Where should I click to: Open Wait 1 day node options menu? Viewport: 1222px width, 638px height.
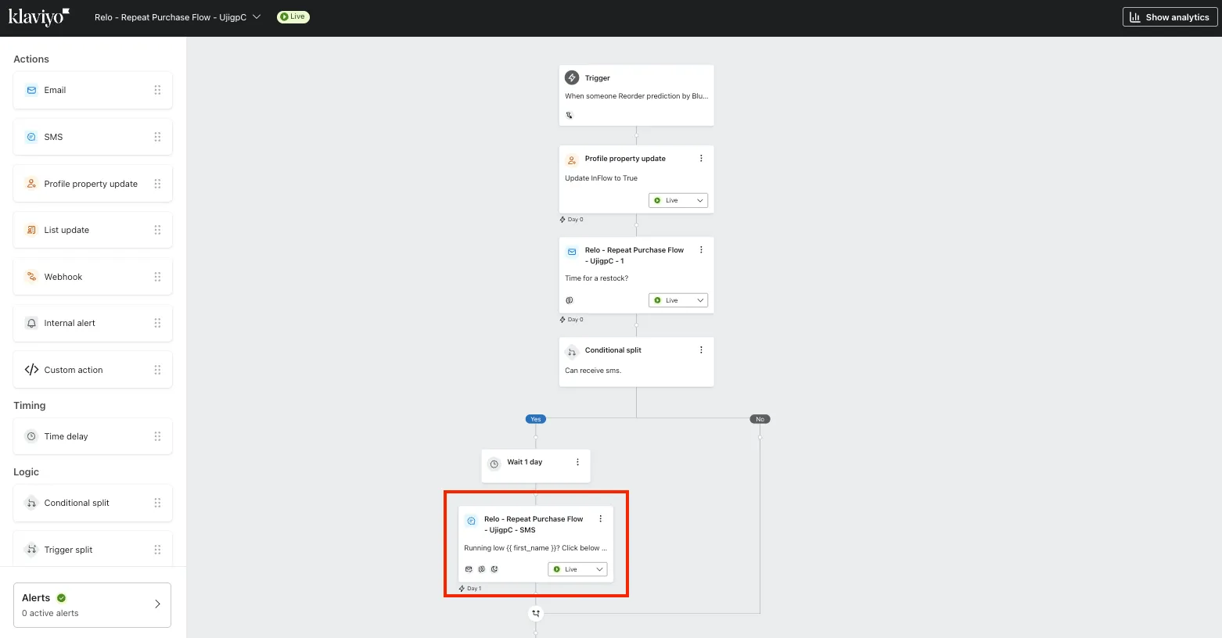pos(578,462)
